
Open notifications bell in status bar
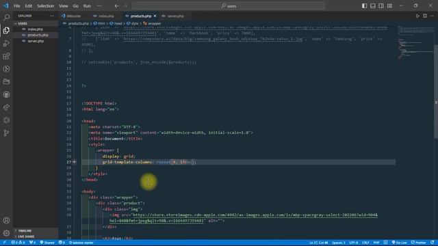coord(433,243)
